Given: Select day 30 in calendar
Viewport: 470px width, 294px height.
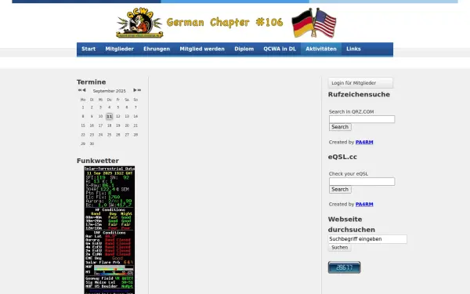Looking at the screenshot, I should pos(92,144).
